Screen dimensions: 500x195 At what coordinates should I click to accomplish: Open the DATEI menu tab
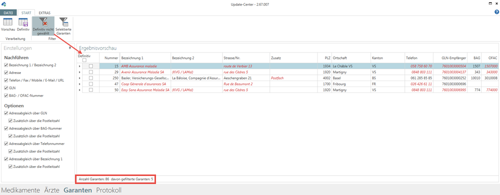coord(8,12)
